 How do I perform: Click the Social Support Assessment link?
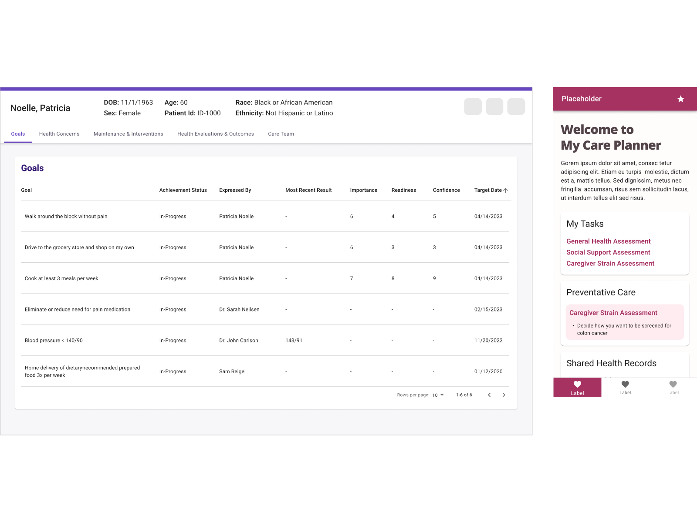click(608, 252)
